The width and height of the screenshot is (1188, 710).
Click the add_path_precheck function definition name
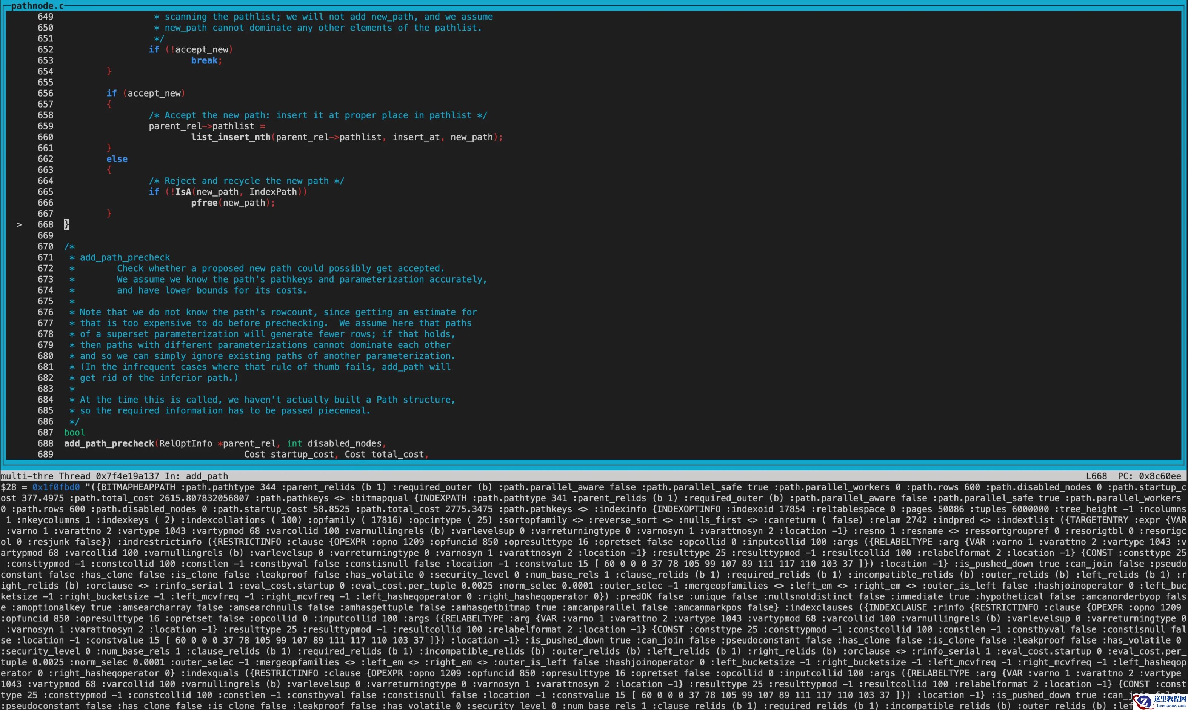click(x=109, y=444)
